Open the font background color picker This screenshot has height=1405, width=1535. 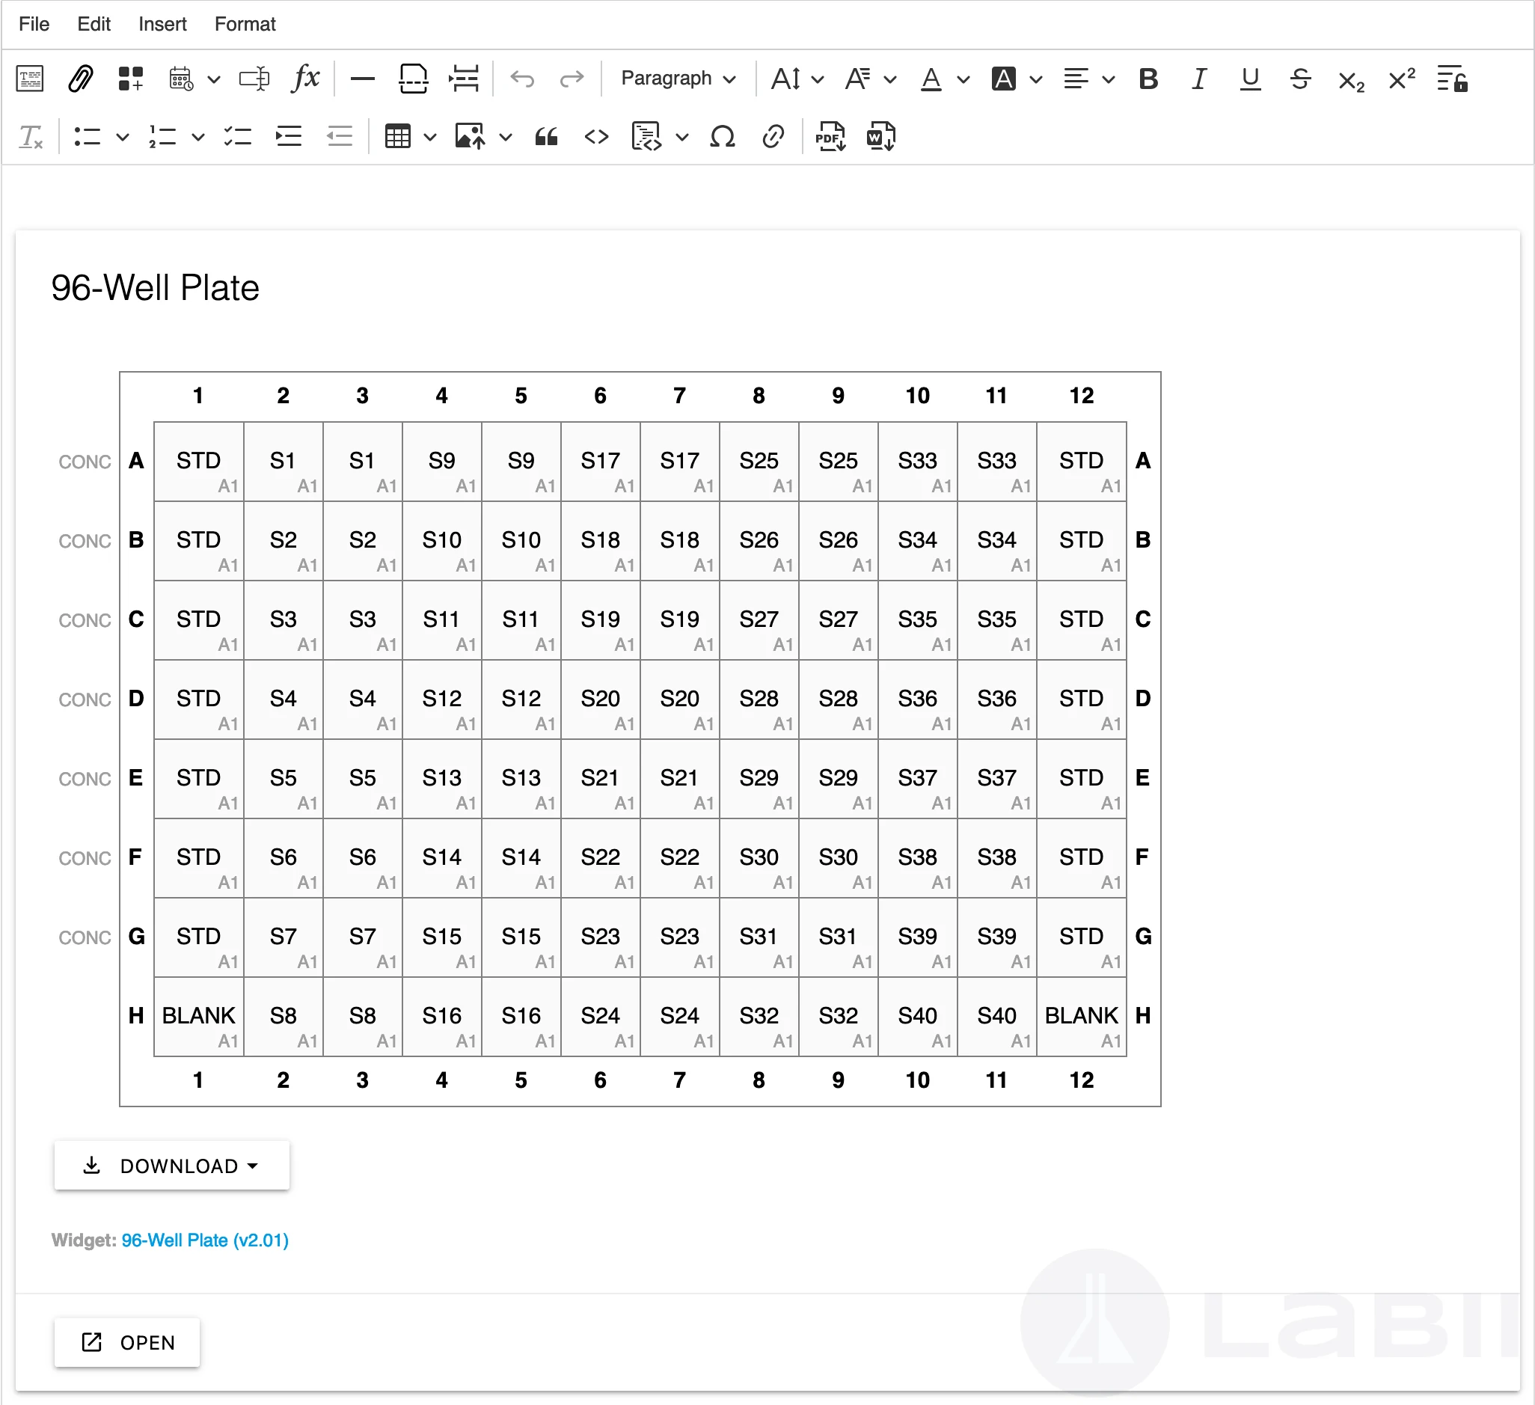pyautogui.click(x=1004, y=79)
